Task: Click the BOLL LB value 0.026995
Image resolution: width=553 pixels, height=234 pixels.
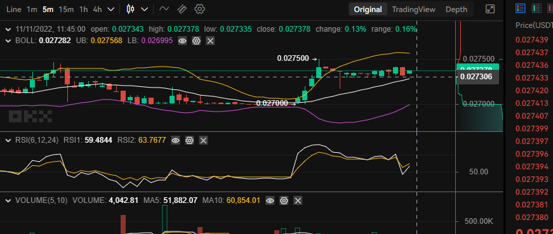Action: [157, 41]
